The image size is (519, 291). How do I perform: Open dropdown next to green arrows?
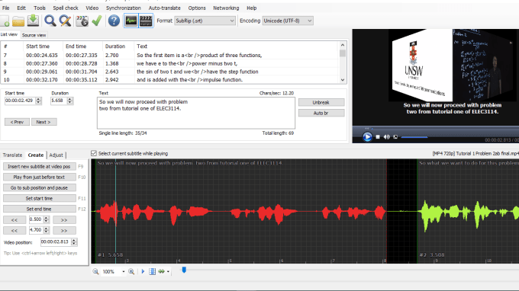pos(168,271)
